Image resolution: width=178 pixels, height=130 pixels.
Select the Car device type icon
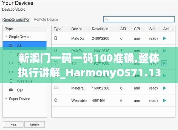[11, 90]
